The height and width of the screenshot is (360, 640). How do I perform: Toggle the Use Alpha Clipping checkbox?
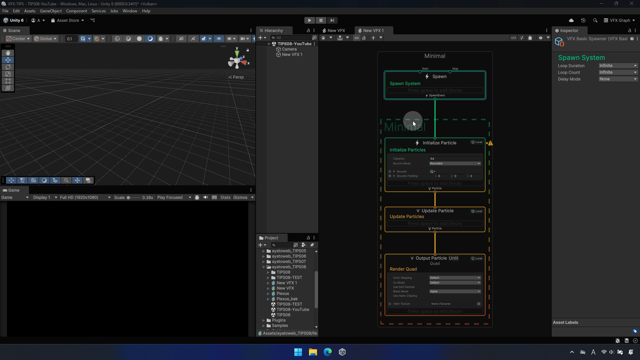coord(431,296)
